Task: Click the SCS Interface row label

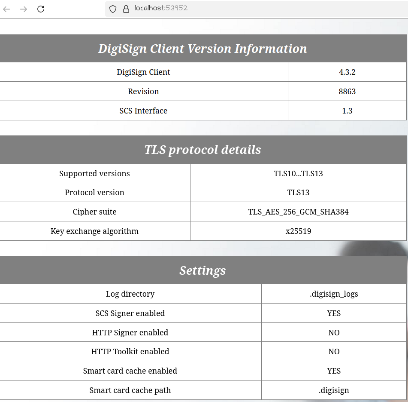Action: coord(143,111)
